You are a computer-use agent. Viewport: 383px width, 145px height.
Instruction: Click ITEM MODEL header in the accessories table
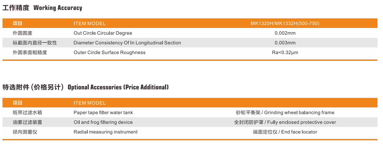click(90, 103)
